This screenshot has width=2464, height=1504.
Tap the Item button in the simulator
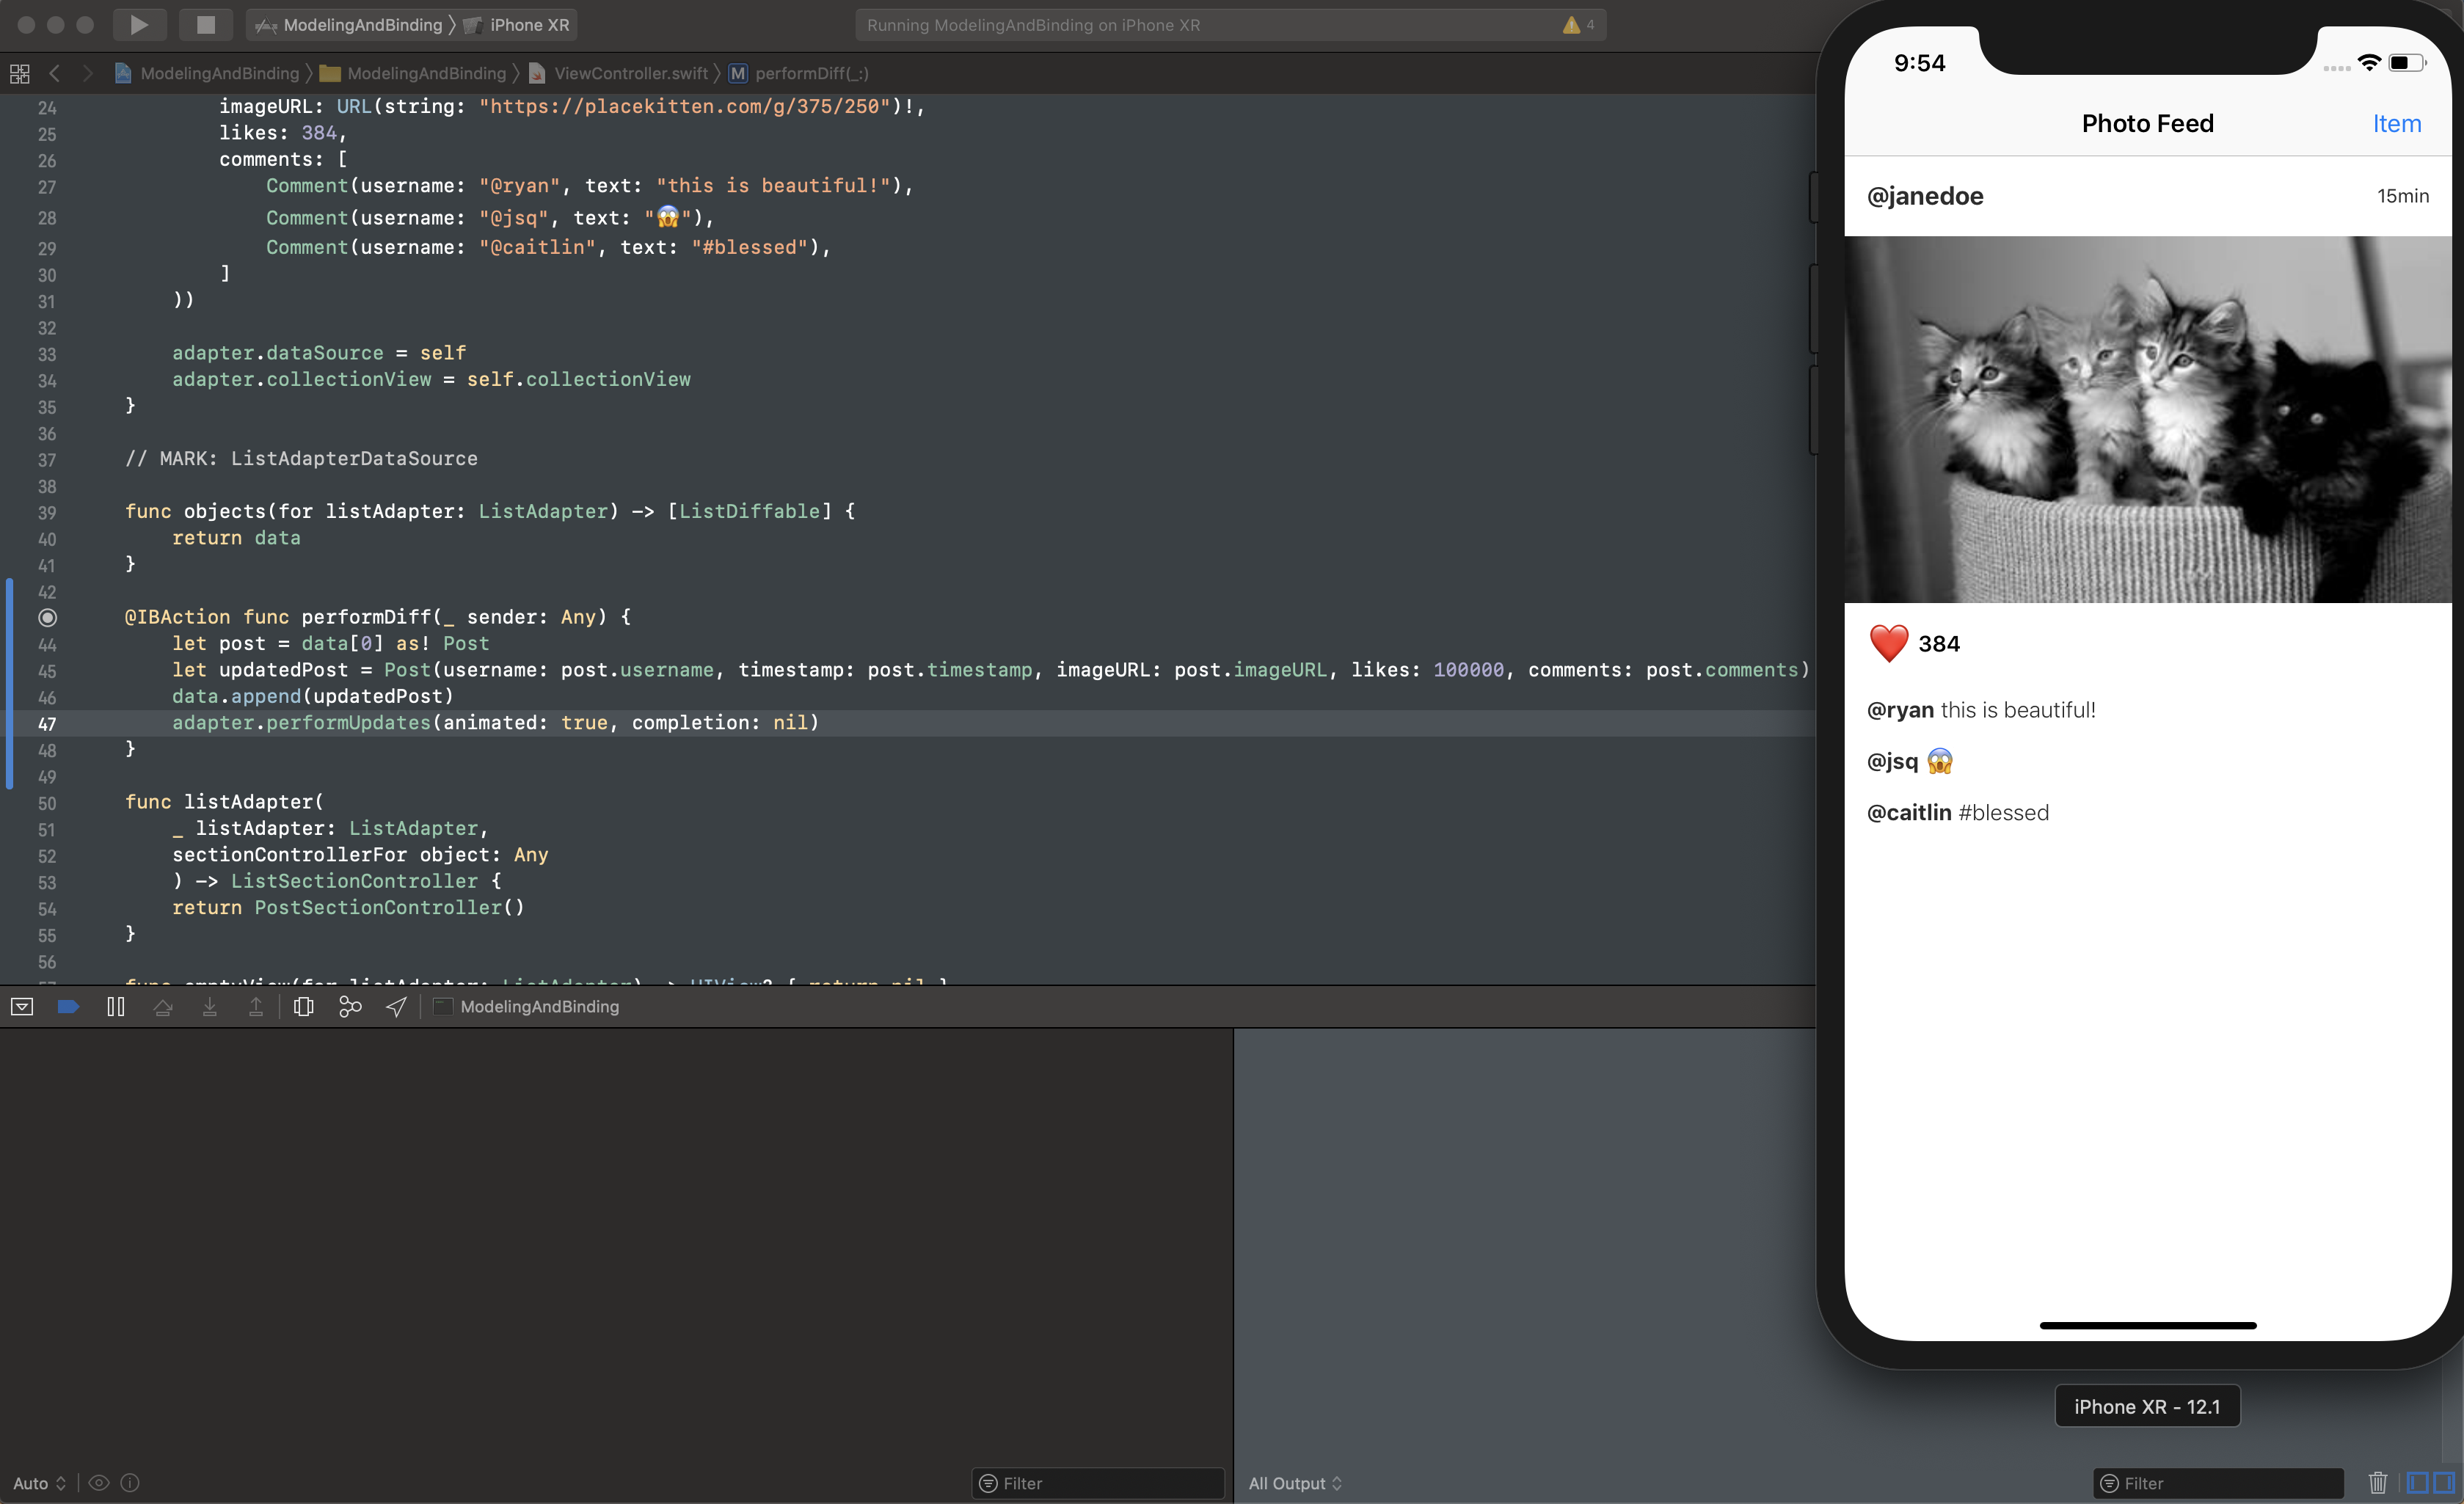click(2397, 123)
